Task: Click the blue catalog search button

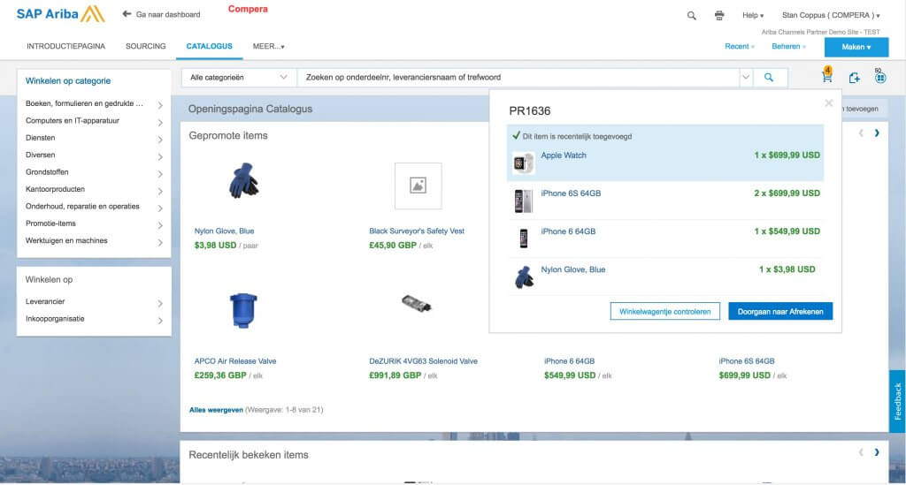Action: pos(769,77)
